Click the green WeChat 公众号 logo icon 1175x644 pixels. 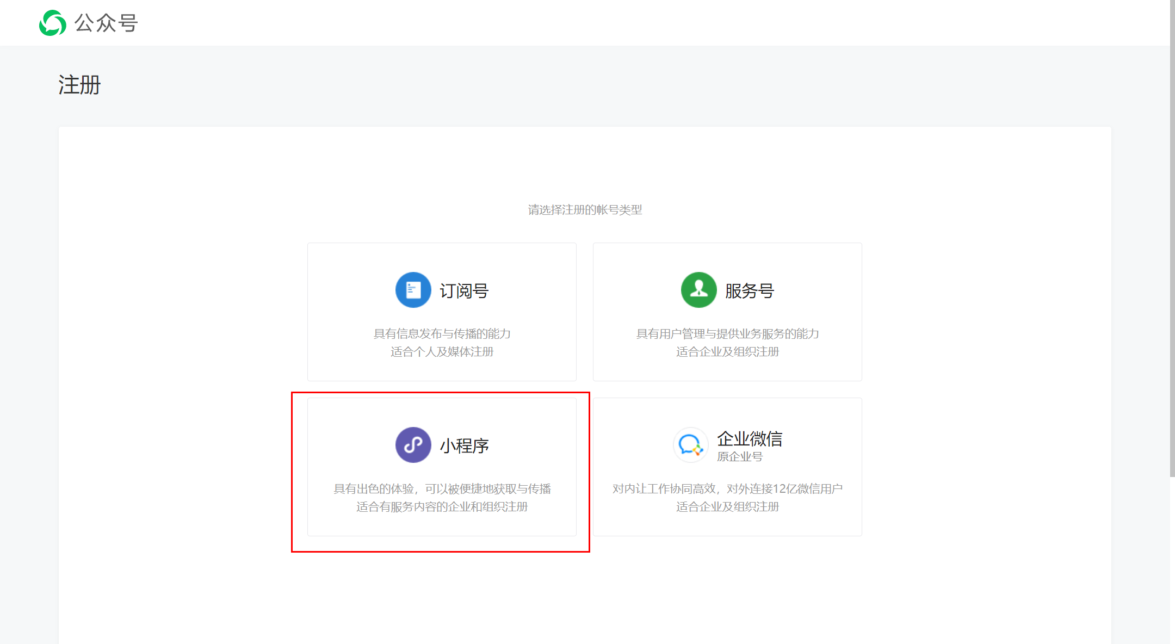coord(52,23)
